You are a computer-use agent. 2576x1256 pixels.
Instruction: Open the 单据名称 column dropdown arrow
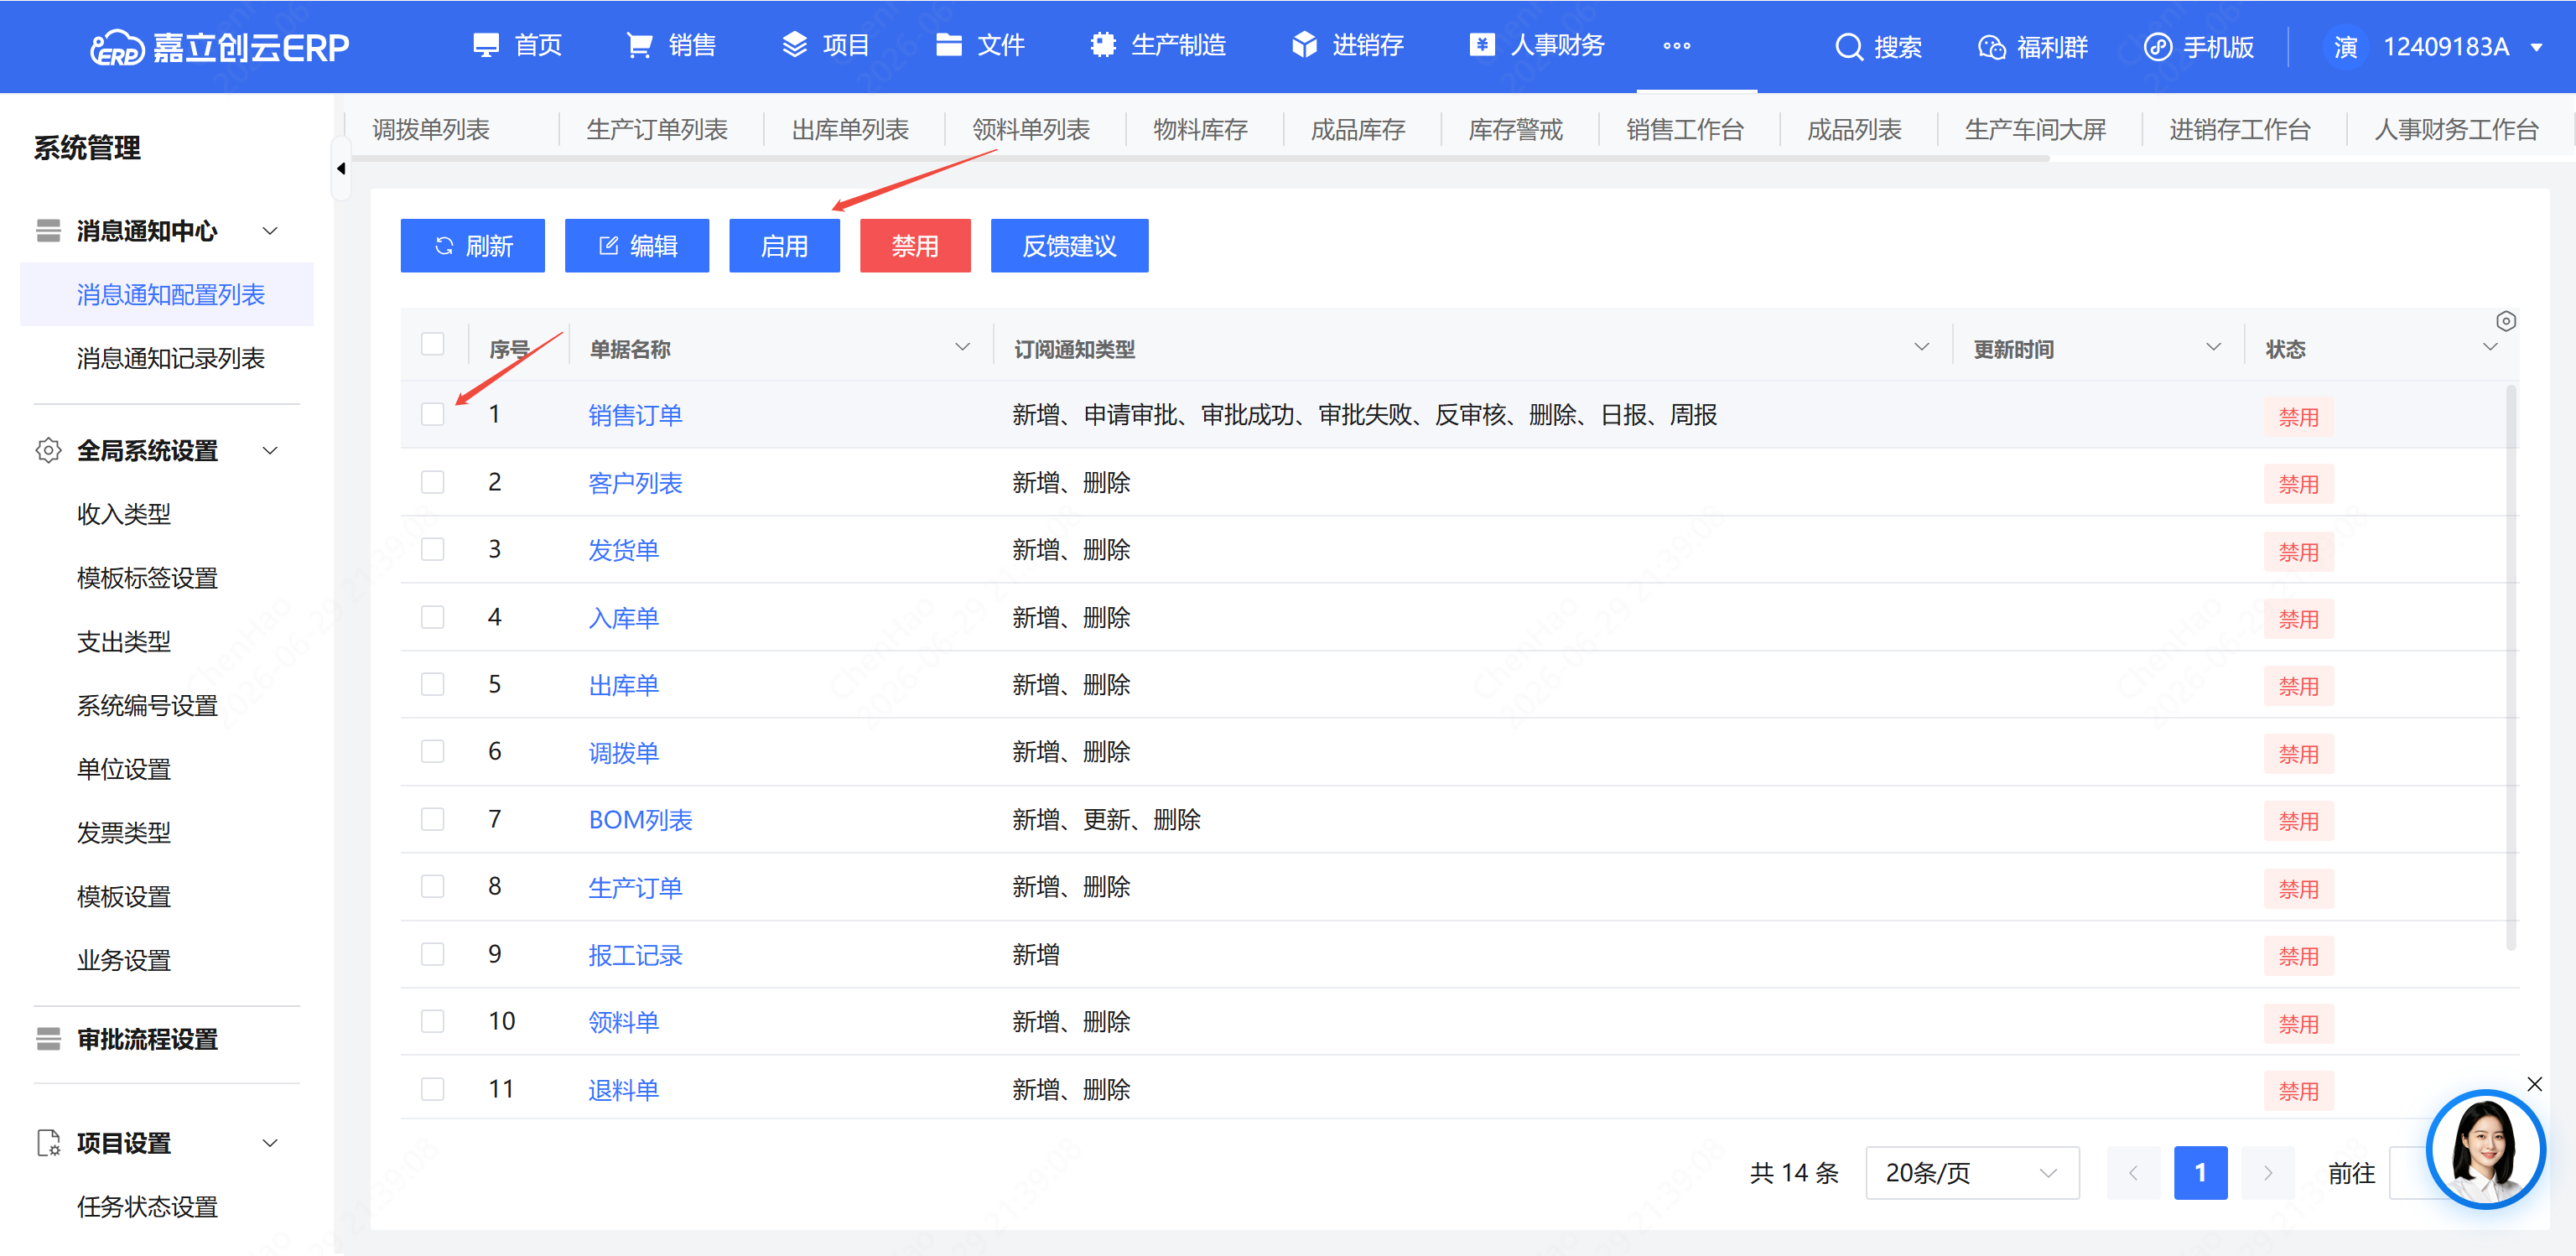pyautogui.click(x=962, y=347)
